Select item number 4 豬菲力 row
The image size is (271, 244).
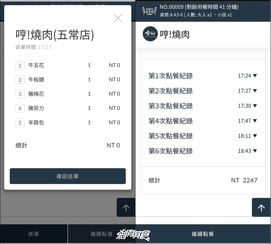point(36,108)
